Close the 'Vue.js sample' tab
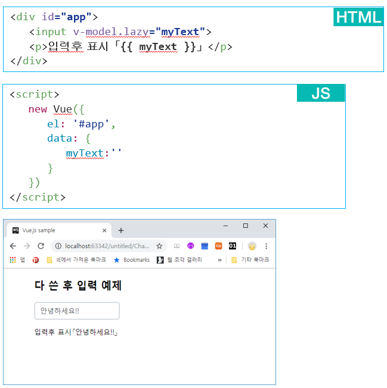387x388 pixels. coord(104,230)
